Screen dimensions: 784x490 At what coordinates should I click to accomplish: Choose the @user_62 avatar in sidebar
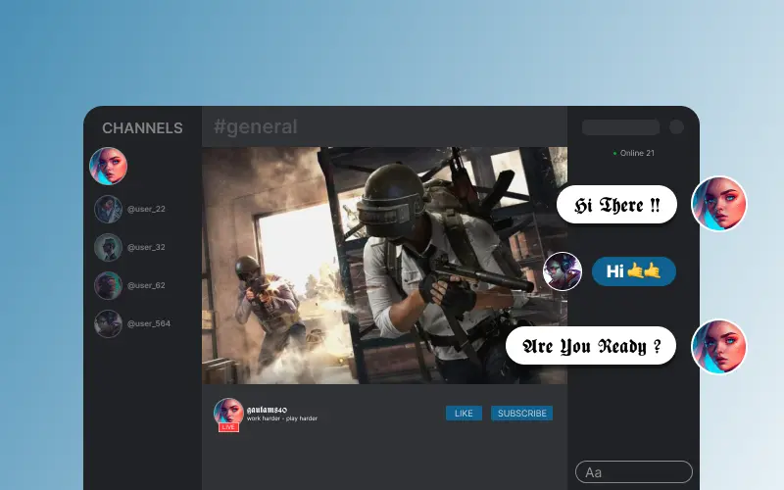coord(108,285)
